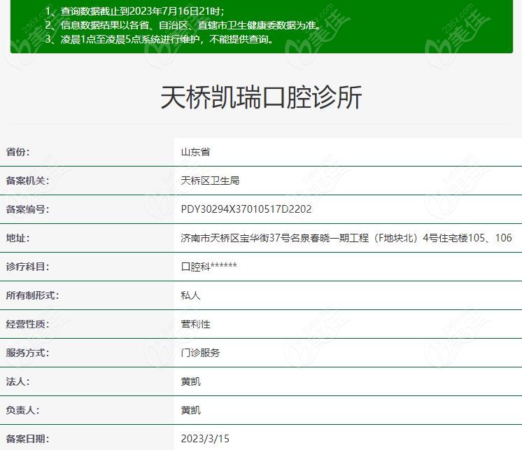This screenshot has width=522, height=450.
Task: Select the address starting with 济南市天桥区宝华街37号
Action: tap(346, 238)
